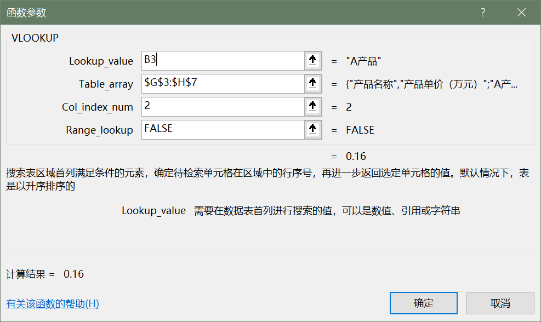Click the Table_array parameter label
This screenshot has height=322, width=541.
[106, 84]
